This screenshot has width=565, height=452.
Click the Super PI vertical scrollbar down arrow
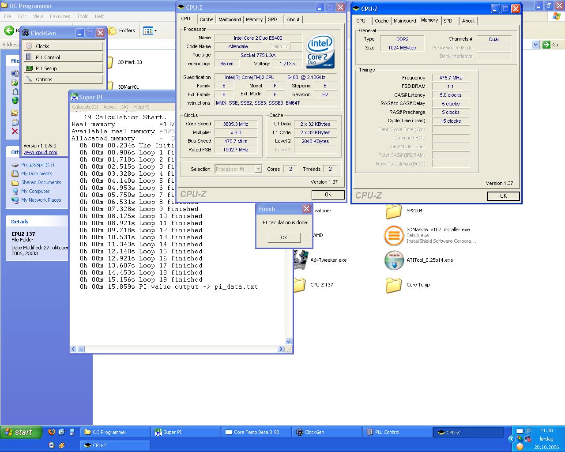tap(289, 341)
